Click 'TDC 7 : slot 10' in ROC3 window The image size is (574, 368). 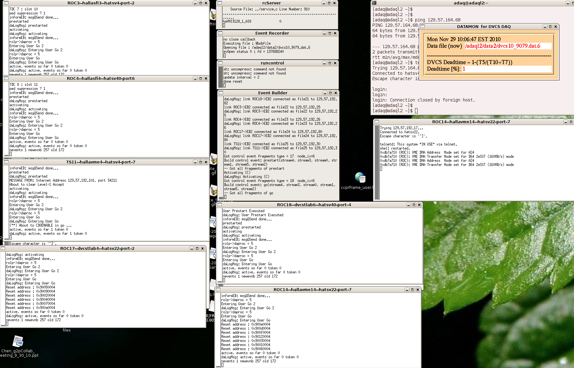(24, 9)
